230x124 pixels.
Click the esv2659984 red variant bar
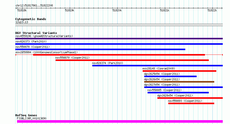119,55
